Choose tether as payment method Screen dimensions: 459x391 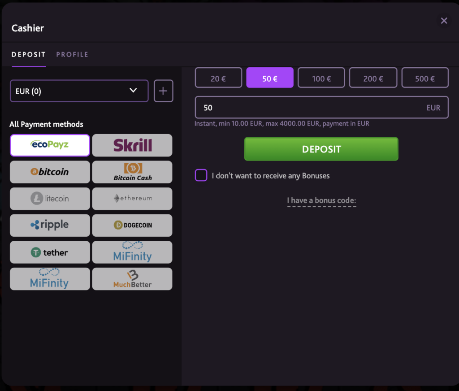point(50,252)
